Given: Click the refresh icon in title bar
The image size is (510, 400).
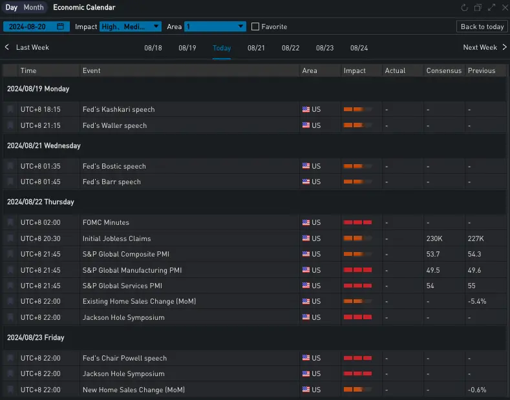Looking at the screenshot, I should point(464,8).
